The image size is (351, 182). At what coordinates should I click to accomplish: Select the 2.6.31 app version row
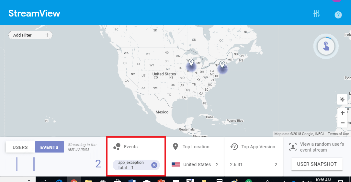(x=254, y=165)
